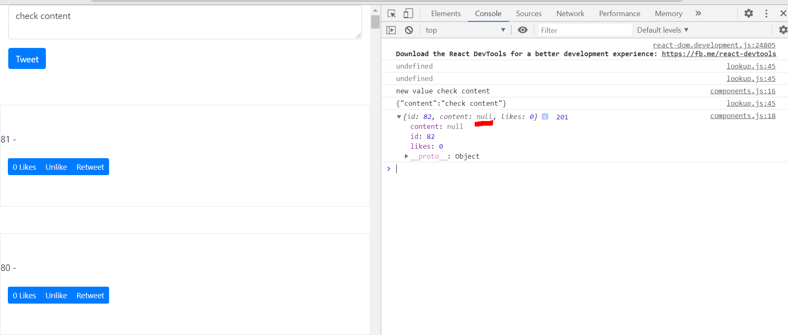Image resolution: width=788 pixels, height=335 pixels.
Task: Open Default levels dropdown
Action: click(662, 30)
